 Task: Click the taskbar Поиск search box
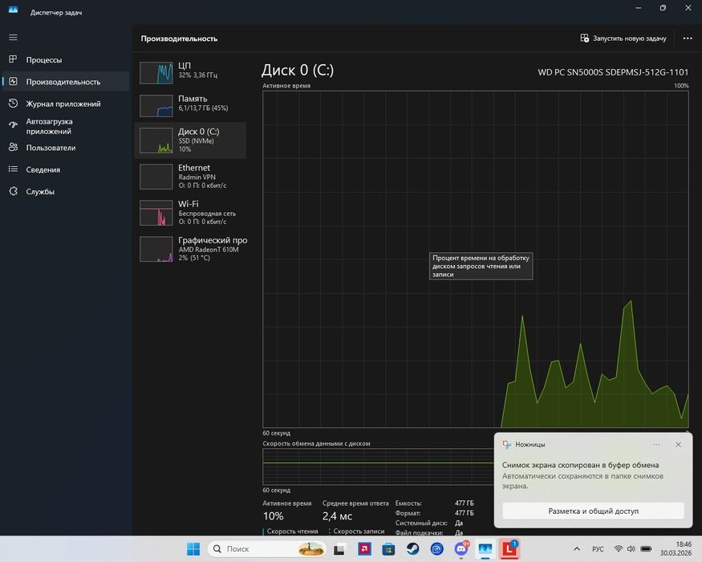point(267,548)
